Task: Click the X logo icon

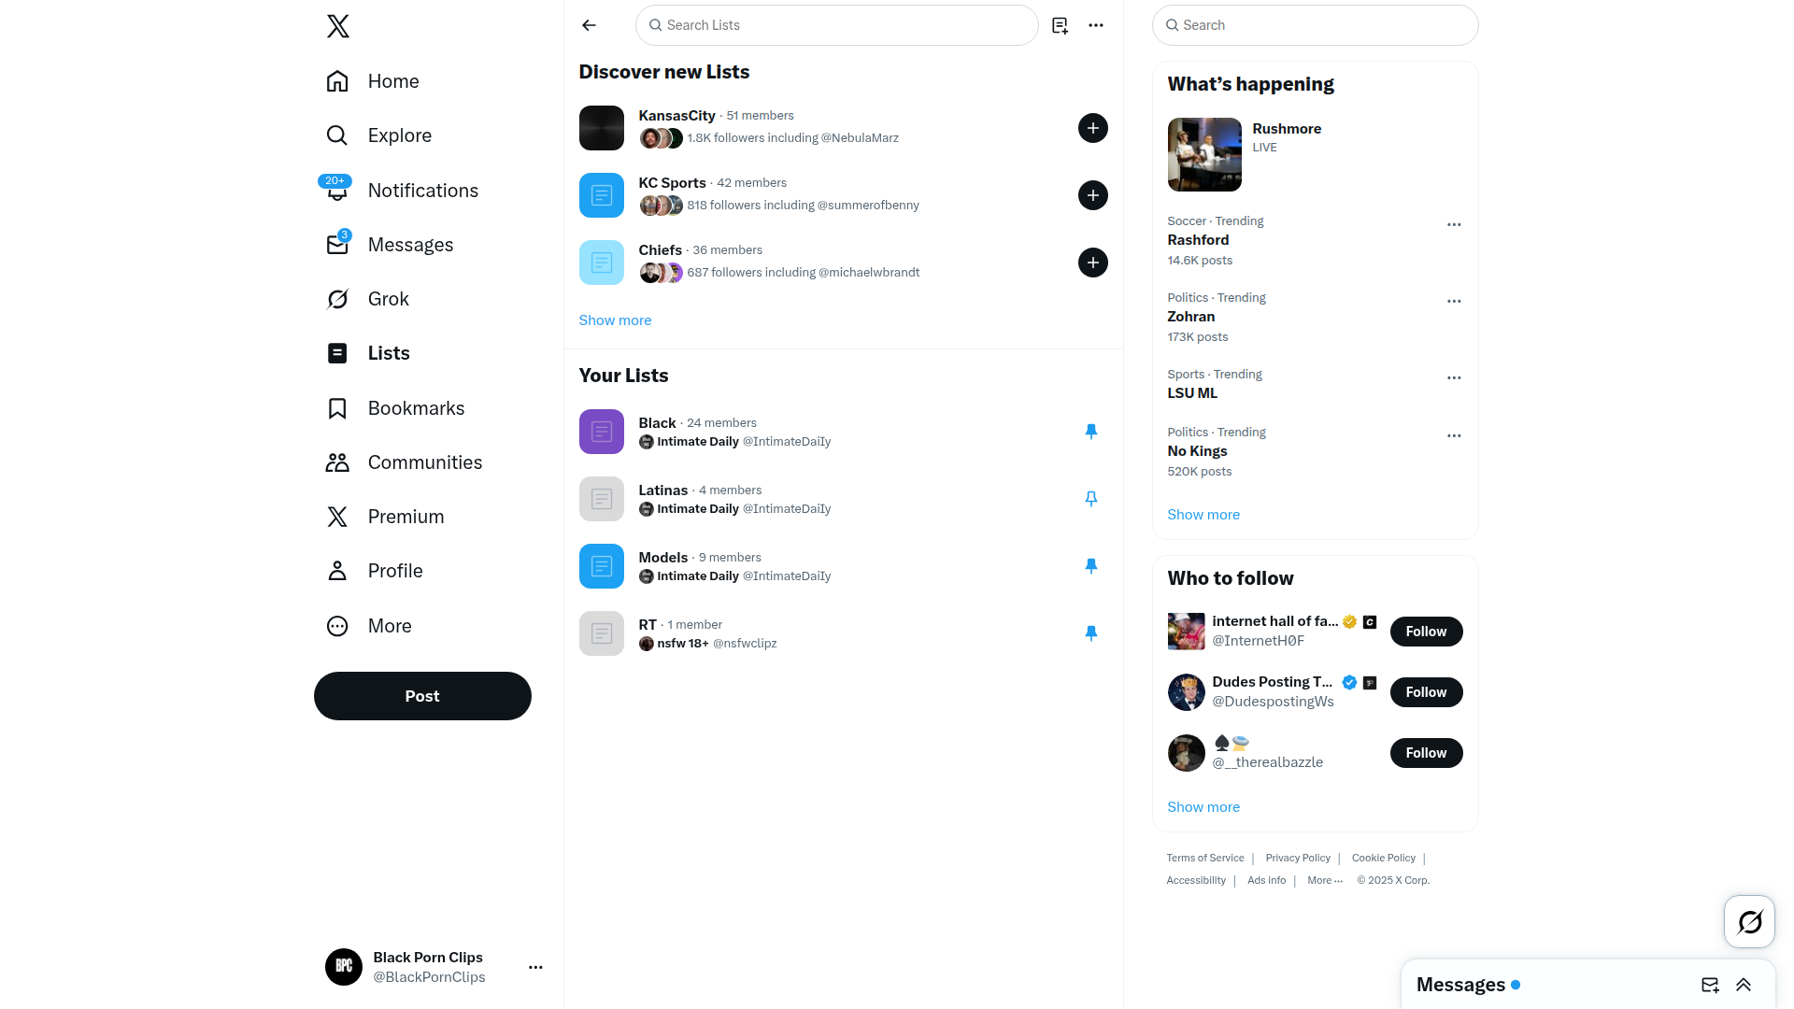Action: (x=338, y=26)
